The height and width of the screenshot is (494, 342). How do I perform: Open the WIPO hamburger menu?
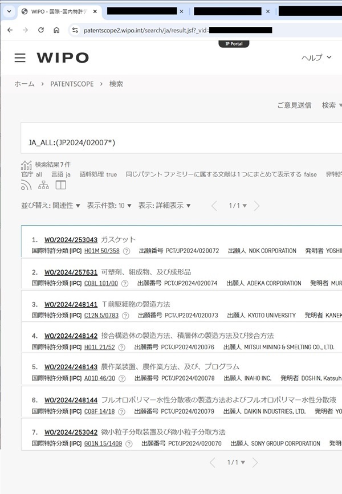[20, 58]
